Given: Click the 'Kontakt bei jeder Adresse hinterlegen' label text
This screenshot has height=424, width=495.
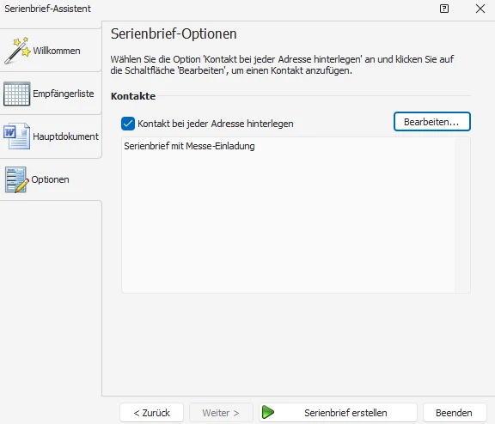Looking at the screenshot, I should coord(216,124).
